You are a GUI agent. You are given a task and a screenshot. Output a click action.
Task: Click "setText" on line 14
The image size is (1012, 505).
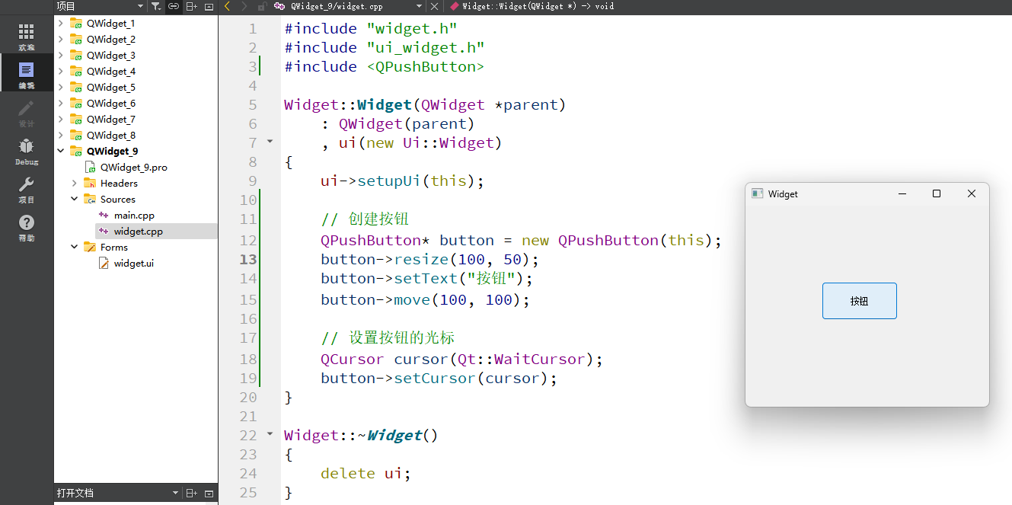pyautogui.click(x=426, y=278)
